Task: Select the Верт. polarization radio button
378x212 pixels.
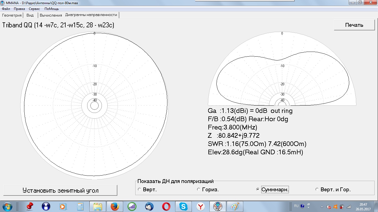Action: [x=139, y=190]
